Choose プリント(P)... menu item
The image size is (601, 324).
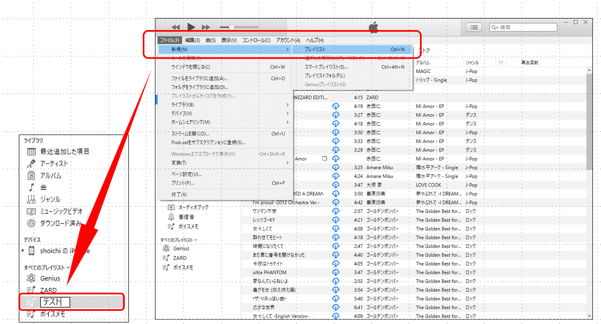click(x=225, y=183)
